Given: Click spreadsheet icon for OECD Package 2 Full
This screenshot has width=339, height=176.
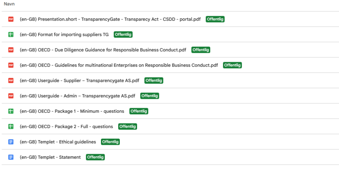Looking at the screenshot, I should pos(11,126).
